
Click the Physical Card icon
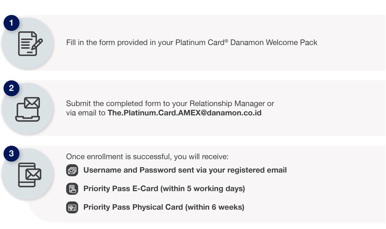click(x=72, y=207)
